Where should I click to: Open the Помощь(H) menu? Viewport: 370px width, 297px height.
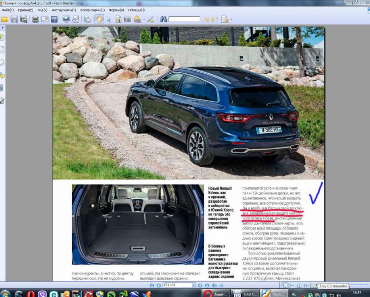[136, 10]
